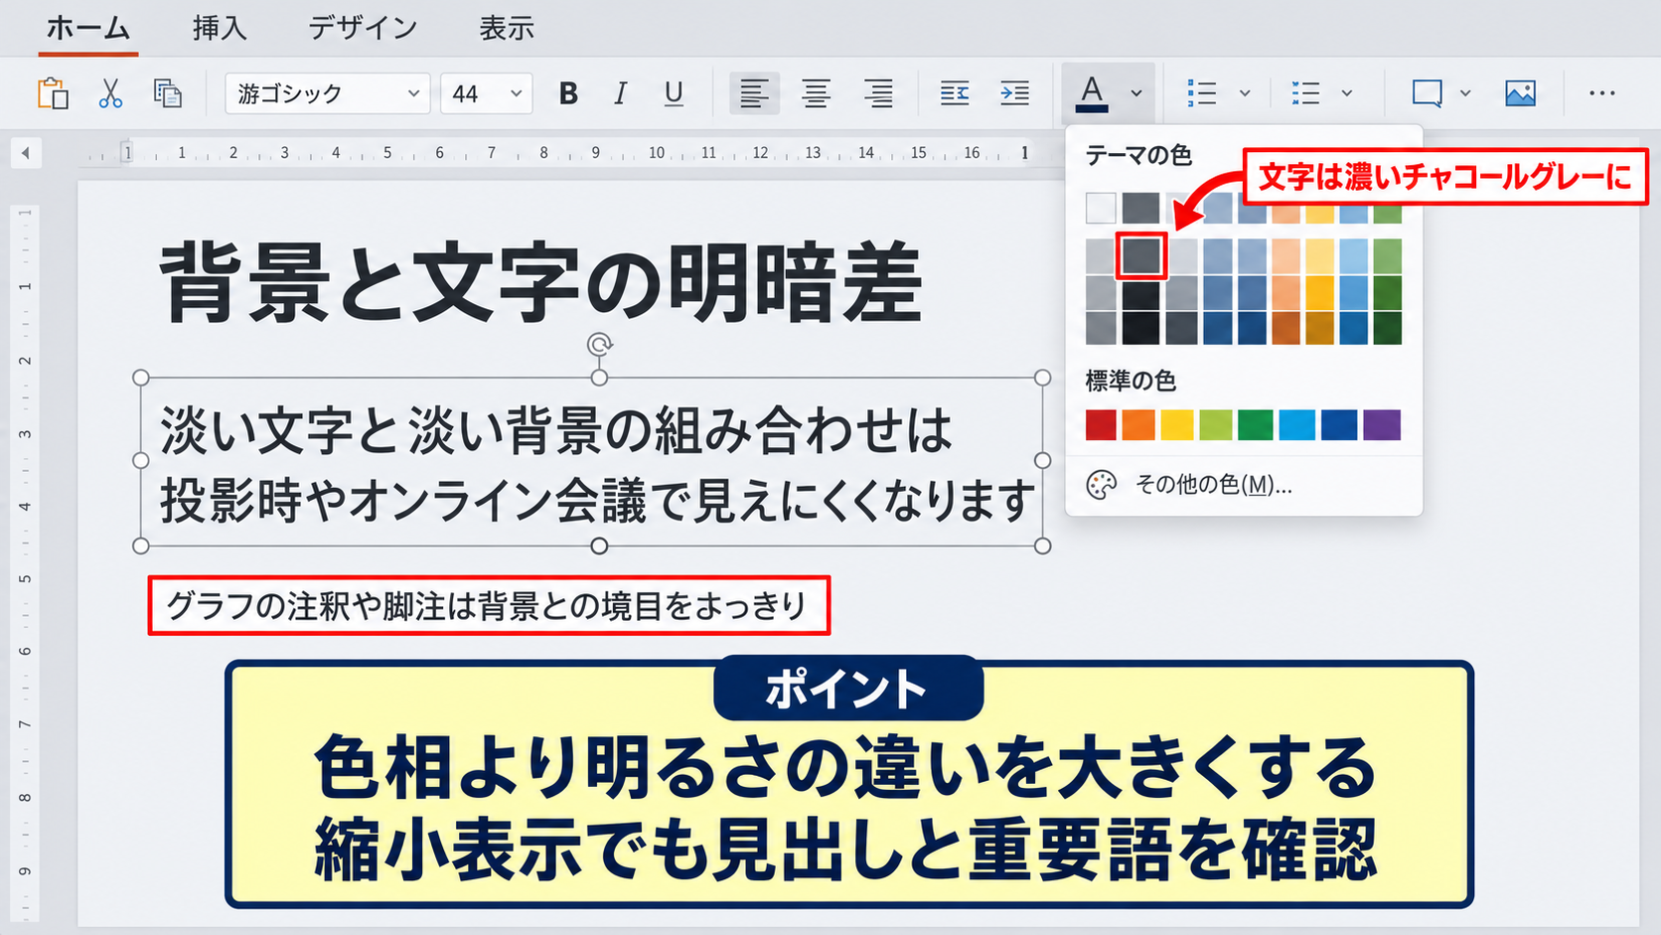
Task: Expand the numbered list style dropdown arrow
Action: click(x=1347, y=93)
